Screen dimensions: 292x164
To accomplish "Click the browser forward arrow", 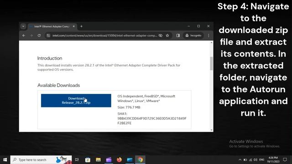I will (31, 36).
